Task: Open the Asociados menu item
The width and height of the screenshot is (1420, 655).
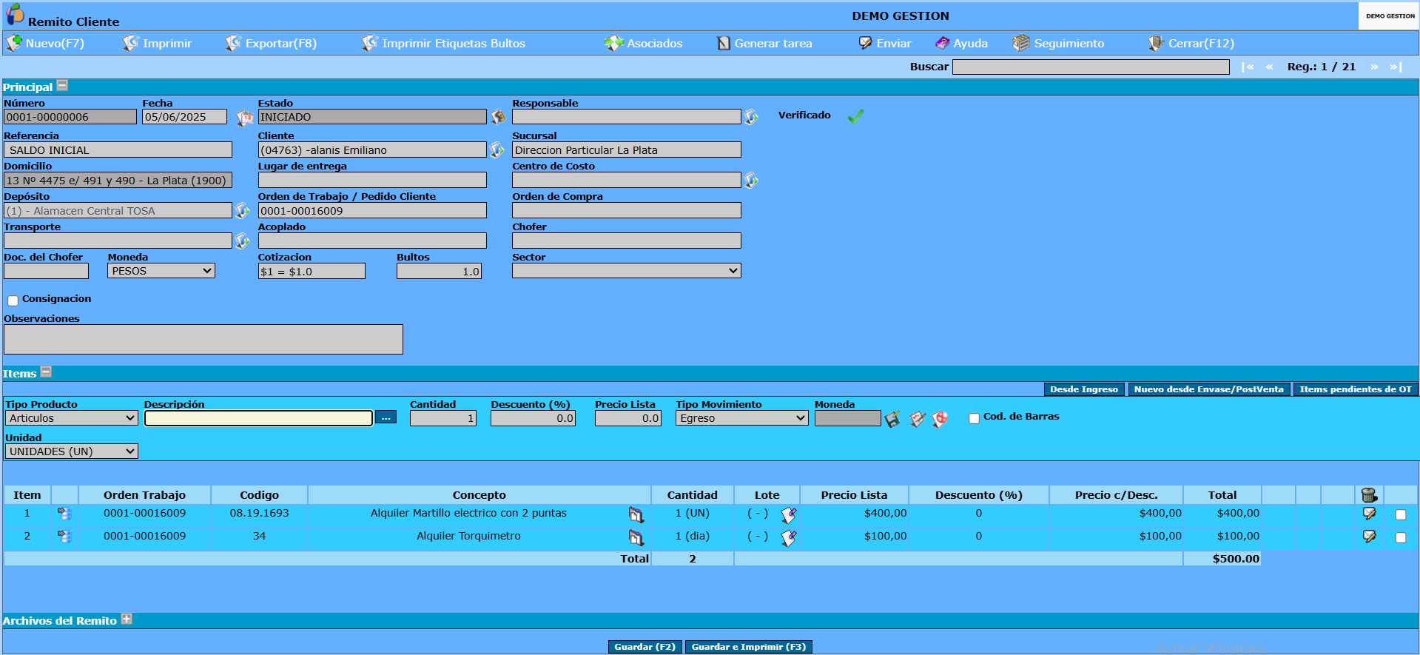Action: point(644,44)
